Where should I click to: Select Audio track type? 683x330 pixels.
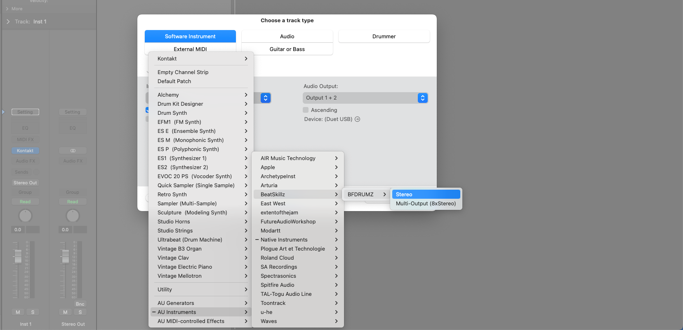coord(287,36)
